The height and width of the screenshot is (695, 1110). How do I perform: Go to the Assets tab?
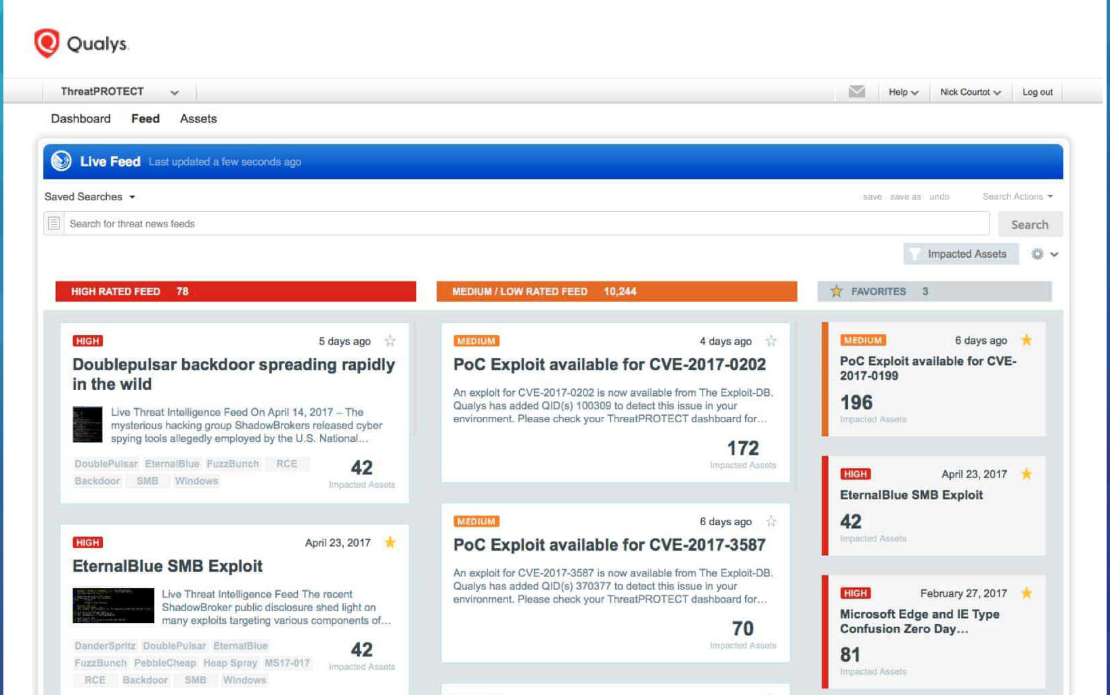click(198, 118)
